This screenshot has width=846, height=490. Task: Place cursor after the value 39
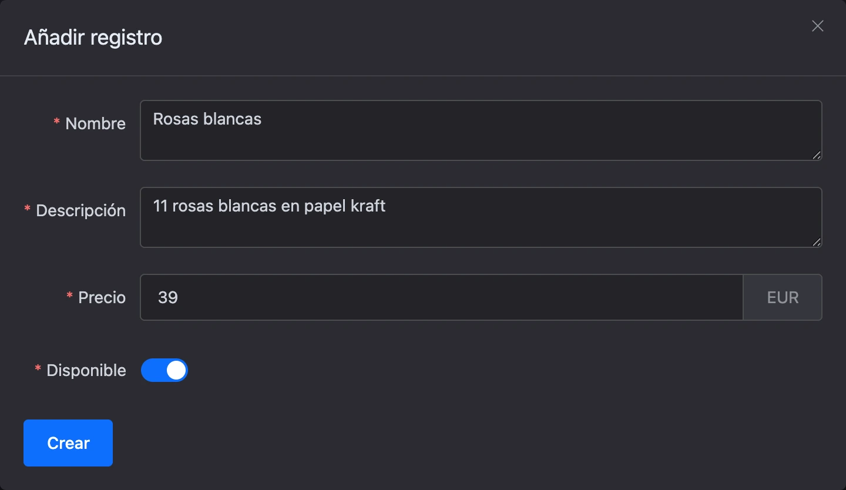pos(179,297)
